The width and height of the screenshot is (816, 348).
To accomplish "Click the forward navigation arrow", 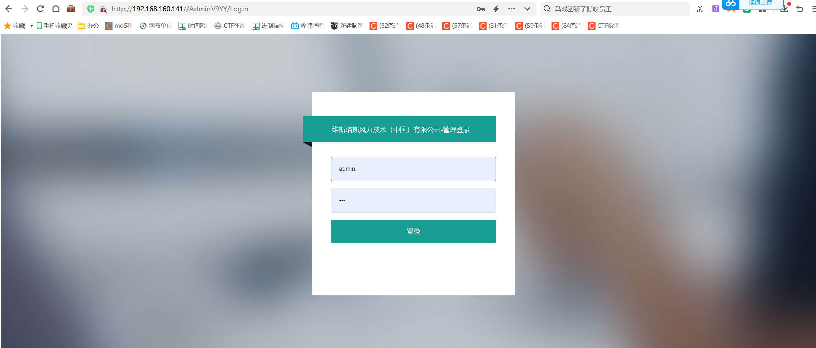I will (25, 9).
